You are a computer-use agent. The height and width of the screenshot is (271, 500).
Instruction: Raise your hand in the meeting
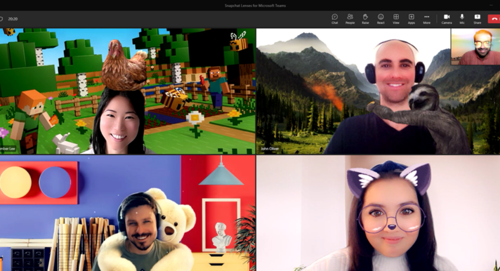pyautogui.click(x=365, y=19)
